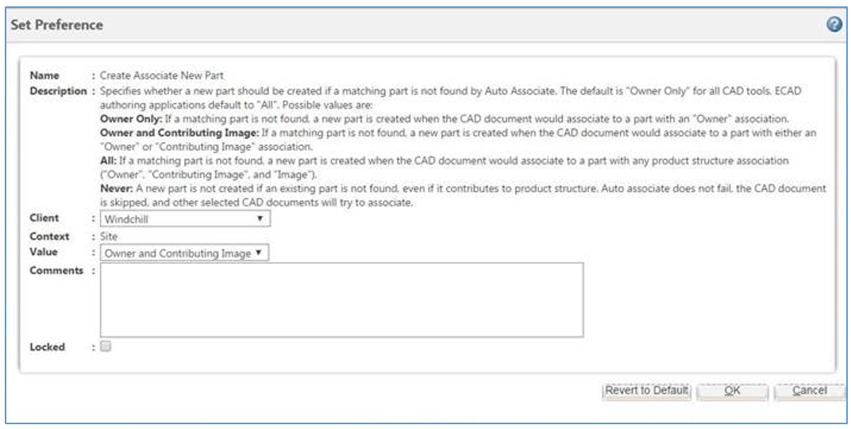Click the Context field label

point(49,236)
